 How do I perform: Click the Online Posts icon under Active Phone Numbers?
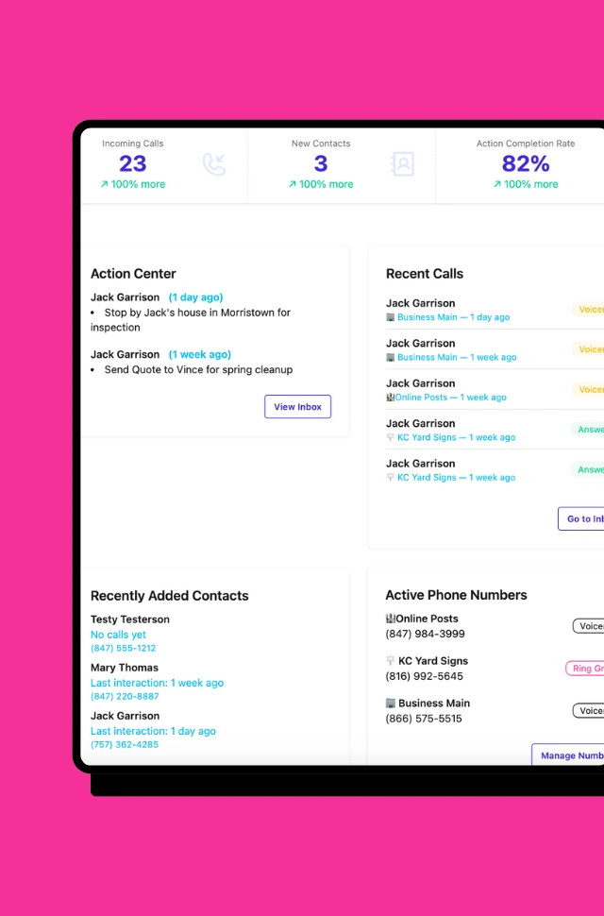pyautogui.click(x=390, y=619)
